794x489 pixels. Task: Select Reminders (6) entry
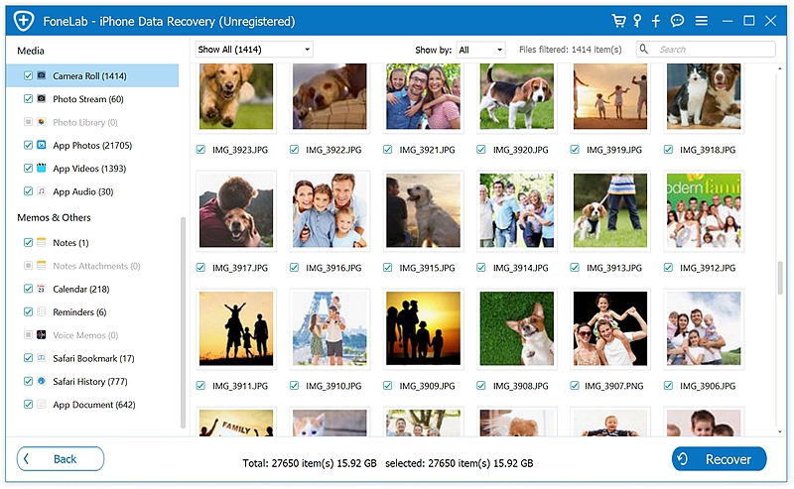pyautogui.click(x=79, y=312)
